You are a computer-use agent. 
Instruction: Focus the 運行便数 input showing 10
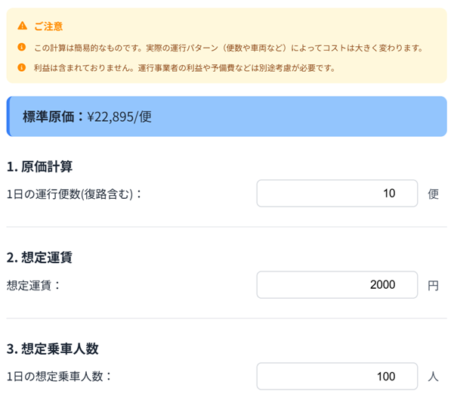tap(337, 194)
